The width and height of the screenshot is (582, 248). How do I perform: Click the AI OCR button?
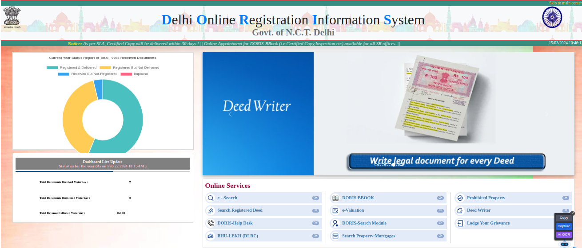564,235
